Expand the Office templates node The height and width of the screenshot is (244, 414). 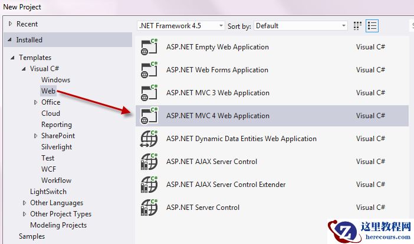pos(35,102)
